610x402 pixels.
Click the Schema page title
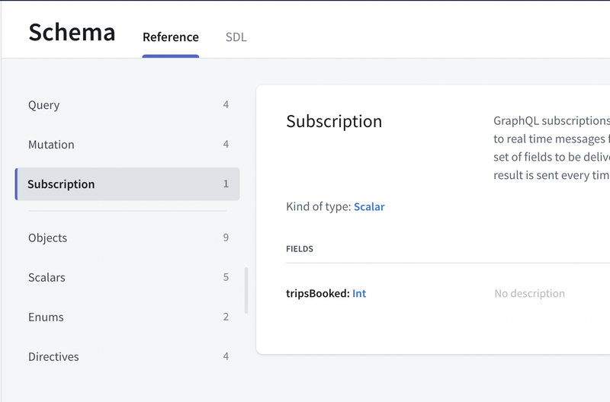pos(72,33)
